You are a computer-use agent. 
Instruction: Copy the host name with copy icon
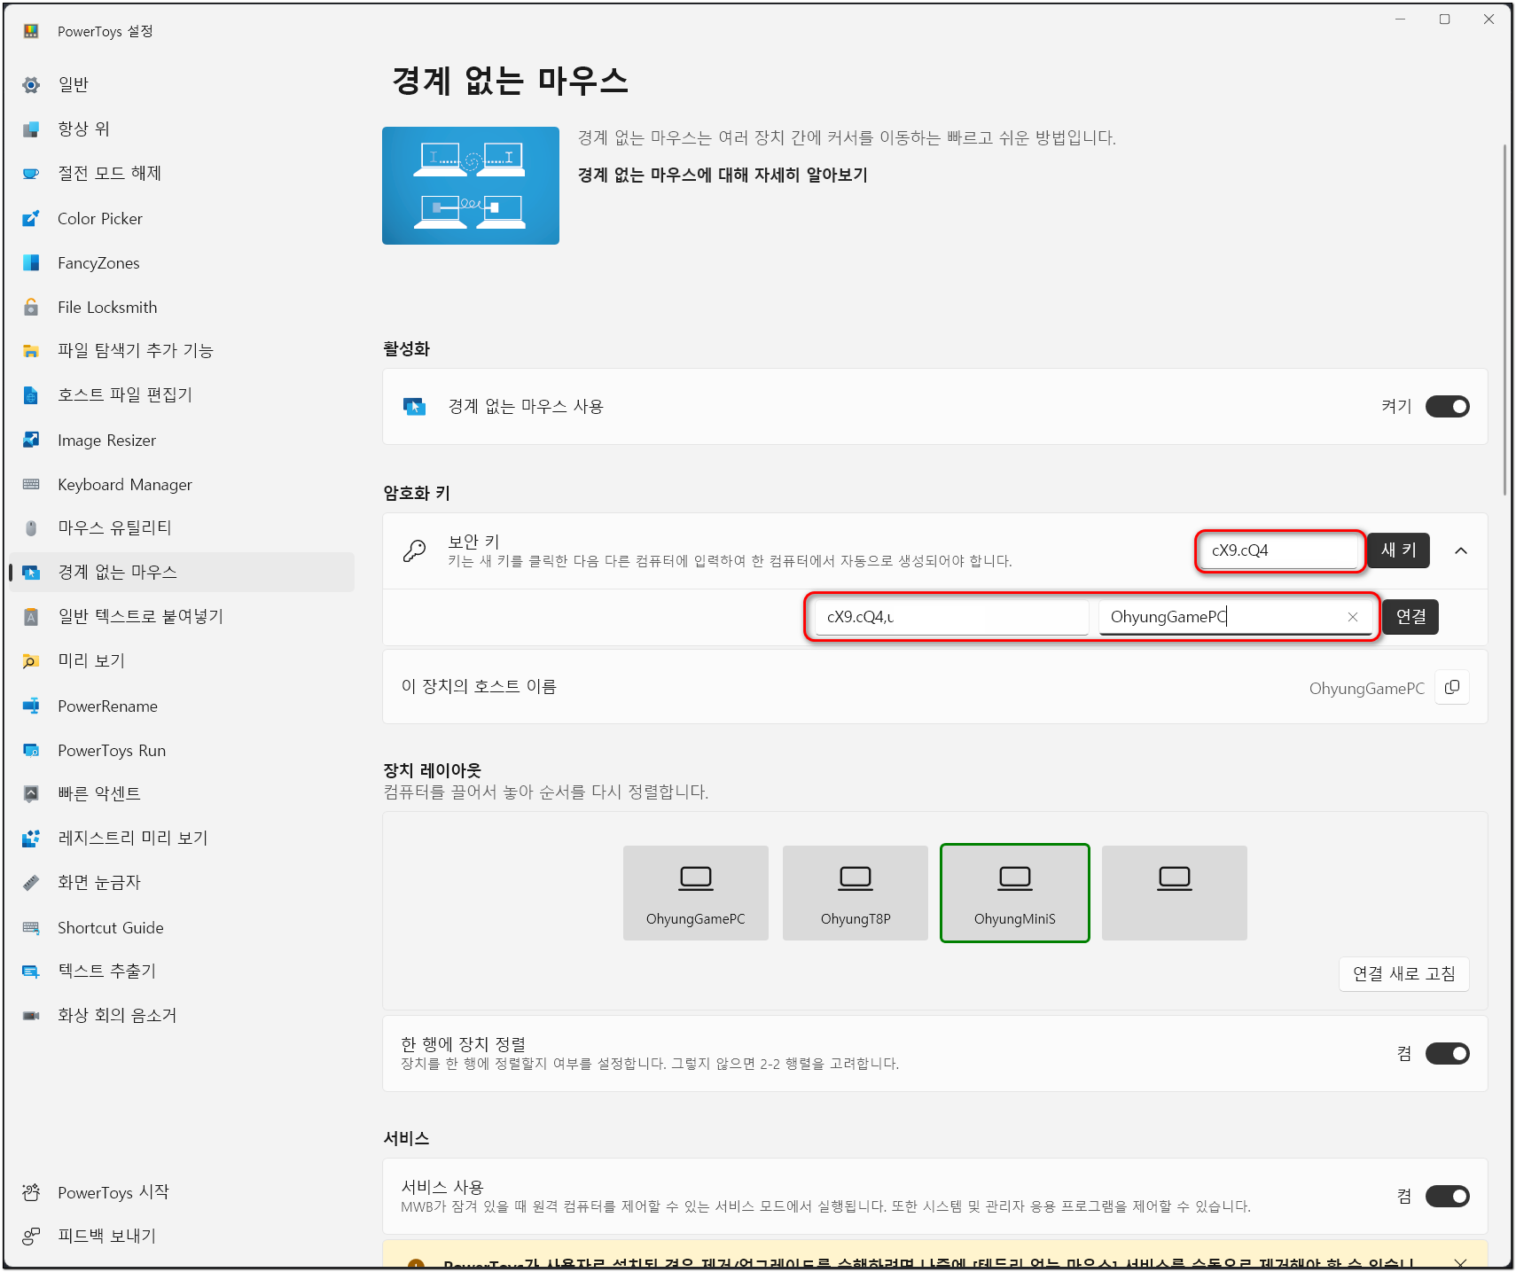click(x=1452, y=687)
